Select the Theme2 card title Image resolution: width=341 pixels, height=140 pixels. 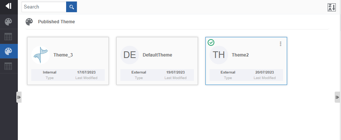[240, 55]
